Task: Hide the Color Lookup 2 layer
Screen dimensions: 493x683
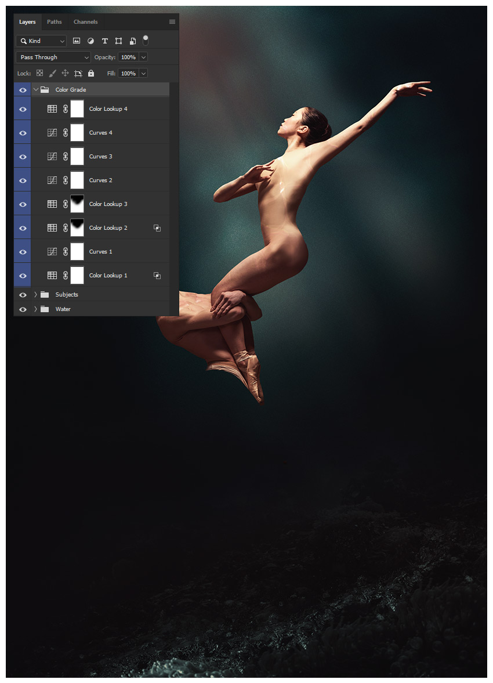Action: pyautogui.click(x=23, y=228)
